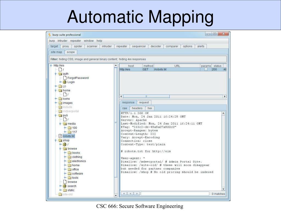Click the greyed include folder icon

click(60, 107)
